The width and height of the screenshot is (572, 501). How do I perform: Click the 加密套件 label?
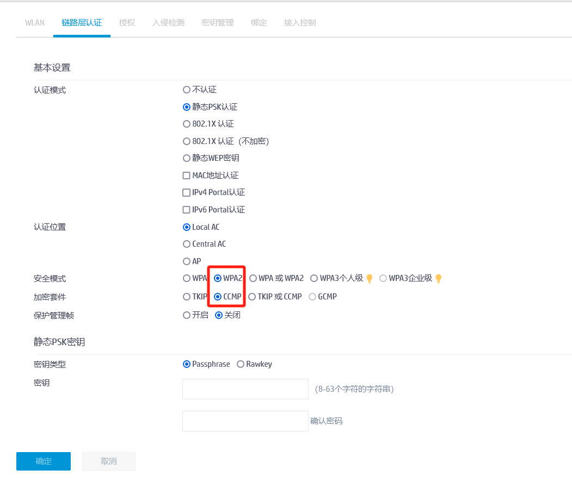click(x=50, y=297)
